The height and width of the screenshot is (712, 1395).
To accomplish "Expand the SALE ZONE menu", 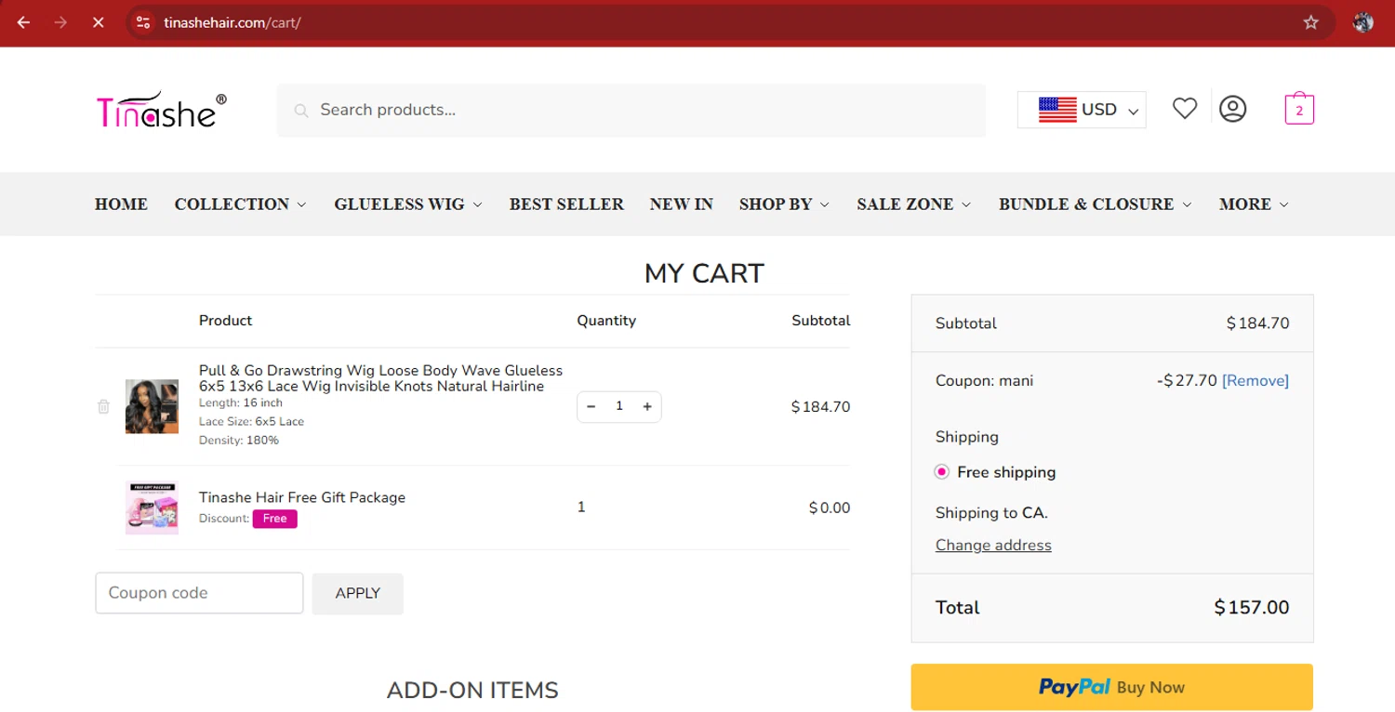I will 914,204.
